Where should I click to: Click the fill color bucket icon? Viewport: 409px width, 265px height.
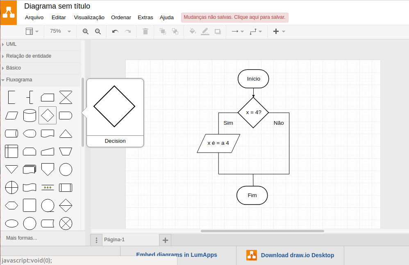(x=193, y=31)
